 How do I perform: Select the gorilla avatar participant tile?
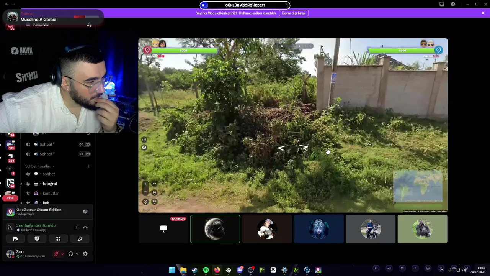[422, 229]
